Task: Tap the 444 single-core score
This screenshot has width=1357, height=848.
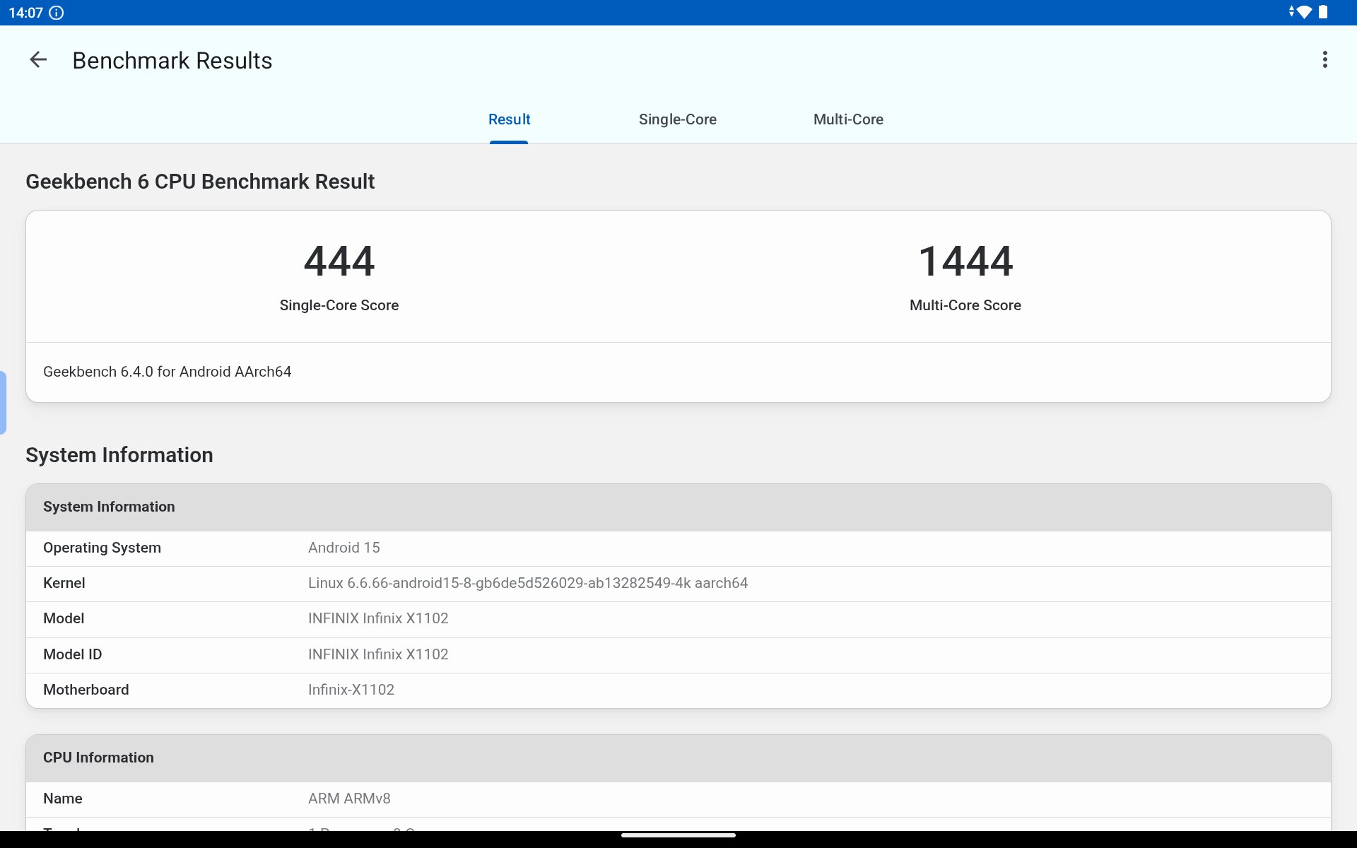Action: [339, 261]
